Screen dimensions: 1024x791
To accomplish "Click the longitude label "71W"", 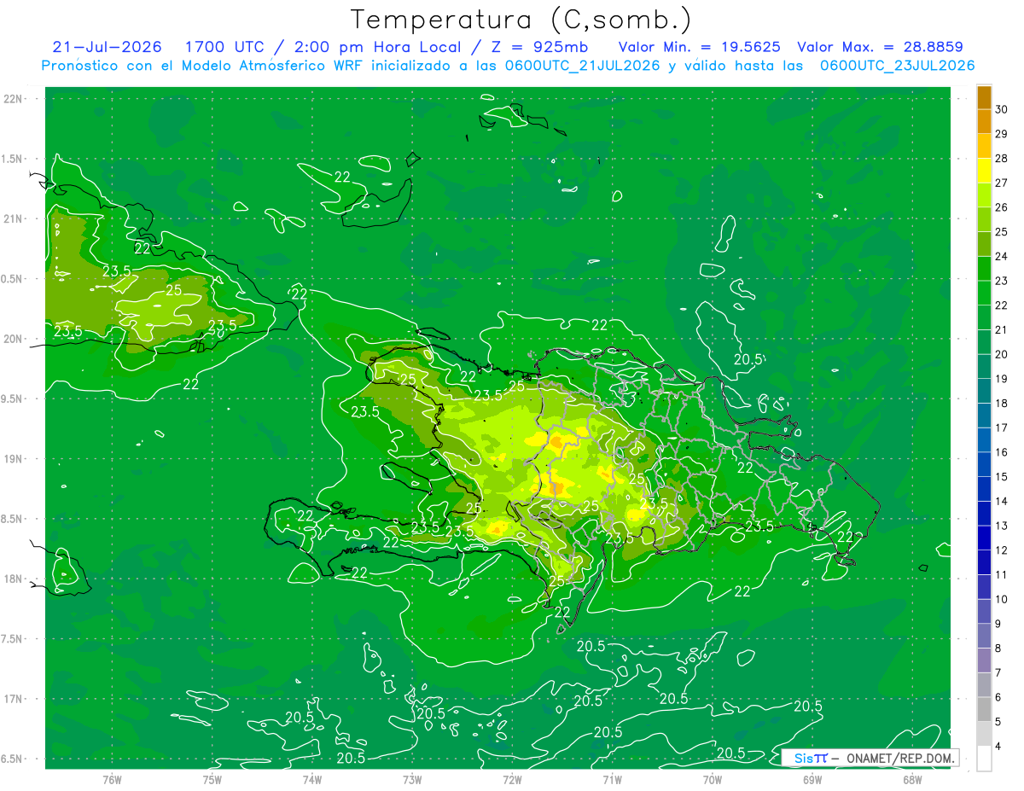I will tap(612, 779).
